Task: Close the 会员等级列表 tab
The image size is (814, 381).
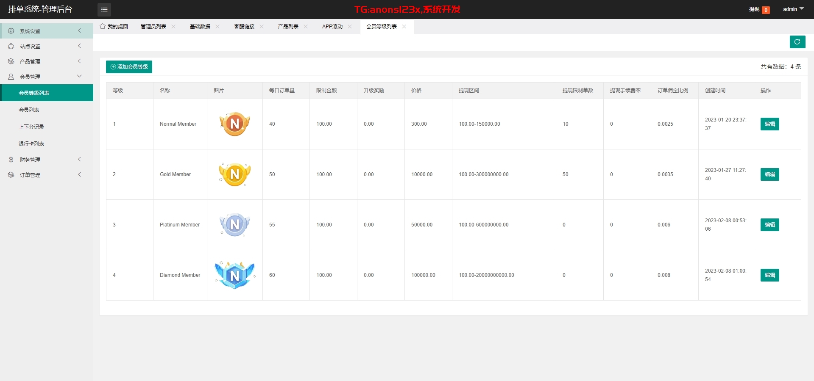Action: [404, 27]
